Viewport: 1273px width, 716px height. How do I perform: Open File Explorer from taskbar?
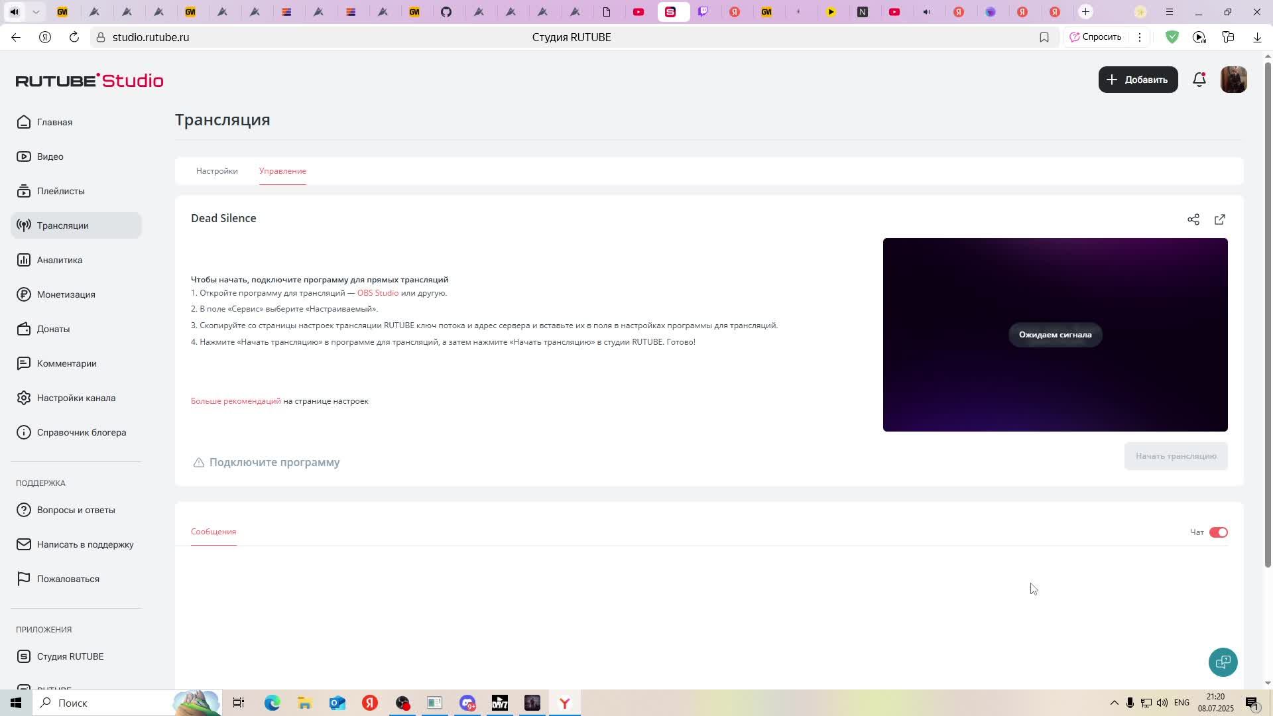click(x=304, y=703)
